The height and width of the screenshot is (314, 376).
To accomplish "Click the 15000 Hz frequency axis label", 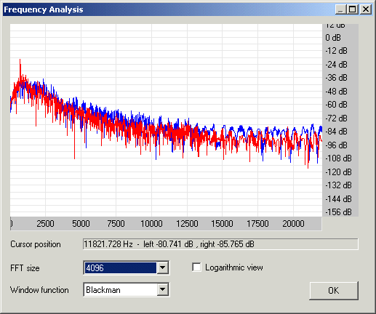I will point(222,224).
